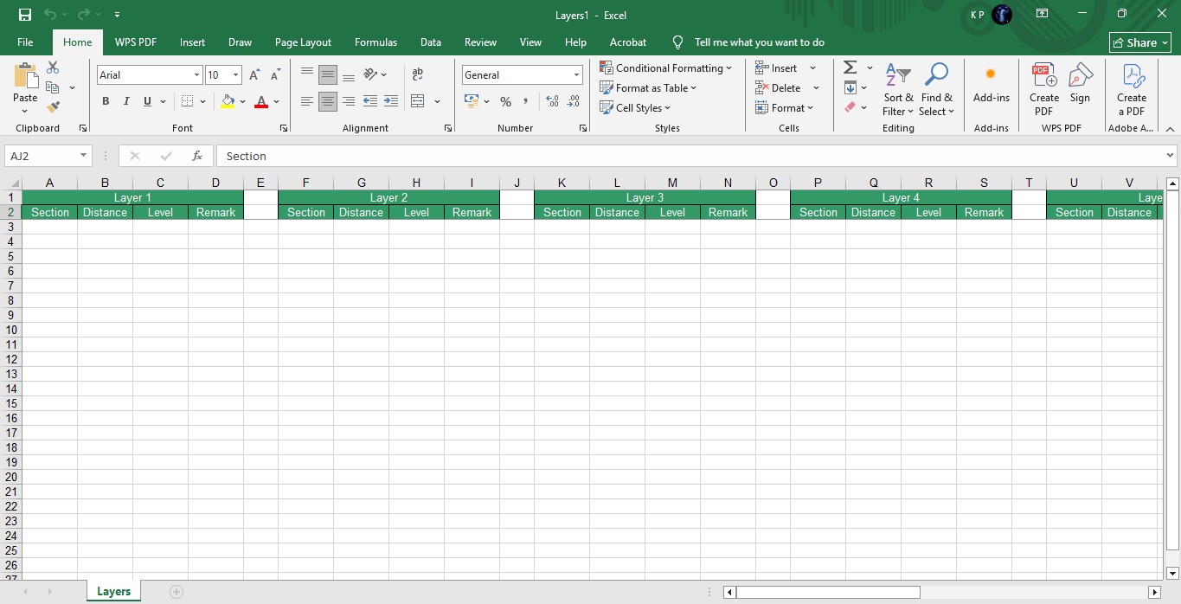Open the Conditional Formatting dropdown
The height and width of the screenshot is (604, 1181).
(665, 67)
